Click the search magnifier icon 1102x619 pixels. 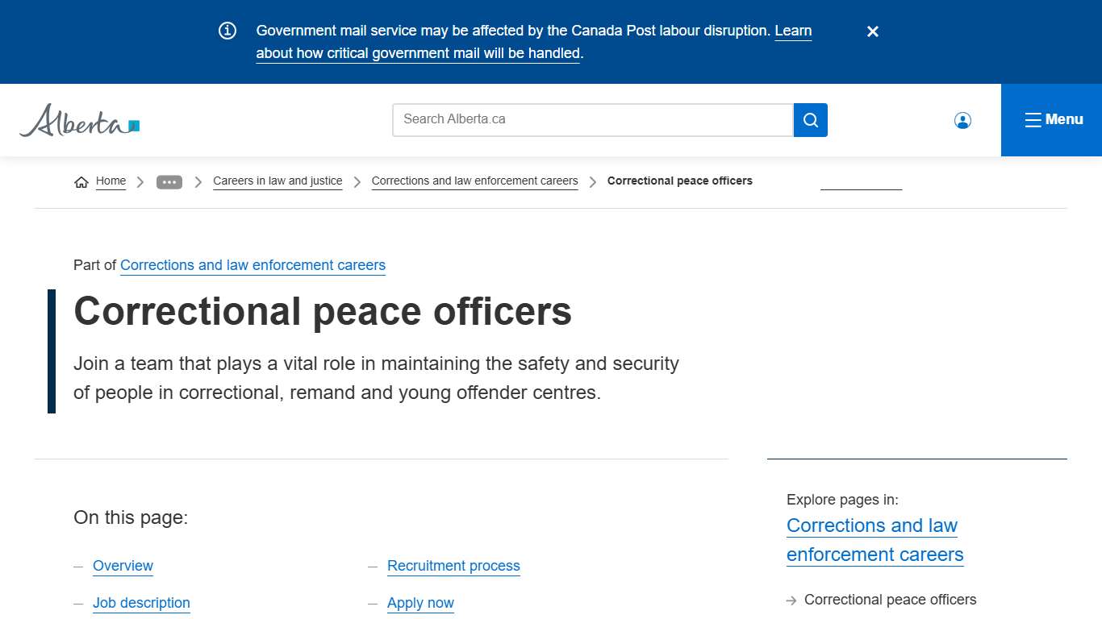pyautogui.click(x=810, y=119)
